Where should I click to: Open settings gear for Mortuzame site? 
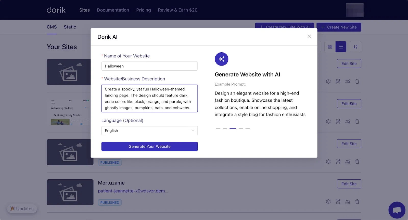coord(328,202)
